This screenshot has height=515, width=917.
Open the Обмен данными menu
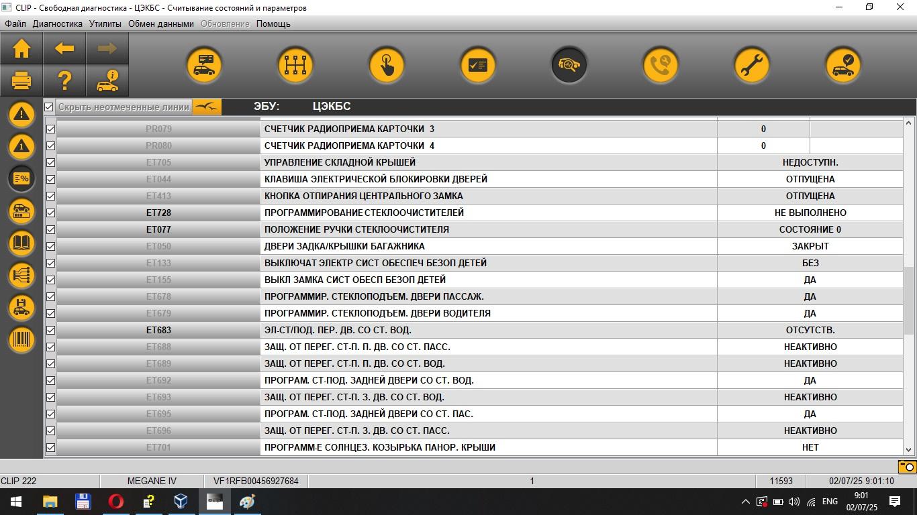tap(161, 23)
